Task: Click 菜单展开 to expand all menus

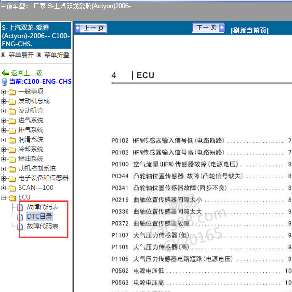Action: click(x=21, y=55)
